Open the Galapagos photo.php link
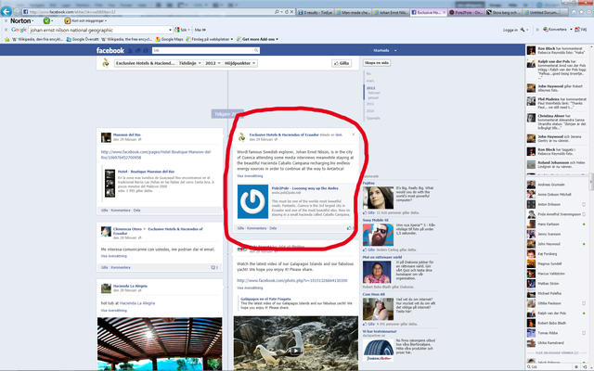 point(292,280)
